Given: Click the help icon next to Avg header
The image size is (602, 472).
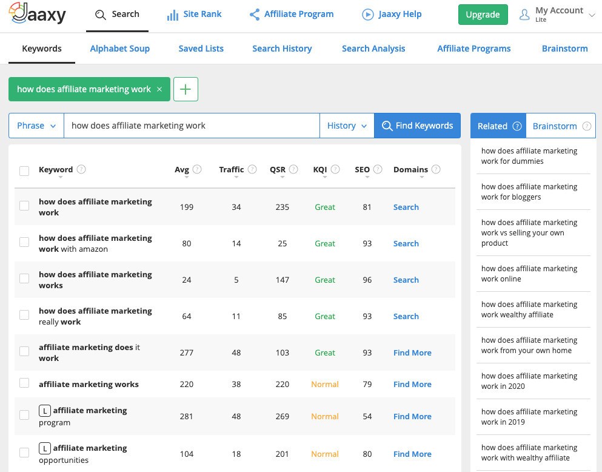Looking at the screenshot, I should [x=197, y=169].
